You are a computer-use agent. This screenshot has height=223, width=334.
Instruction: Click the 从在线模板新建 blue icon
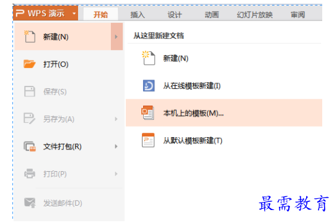click(149, 86)
